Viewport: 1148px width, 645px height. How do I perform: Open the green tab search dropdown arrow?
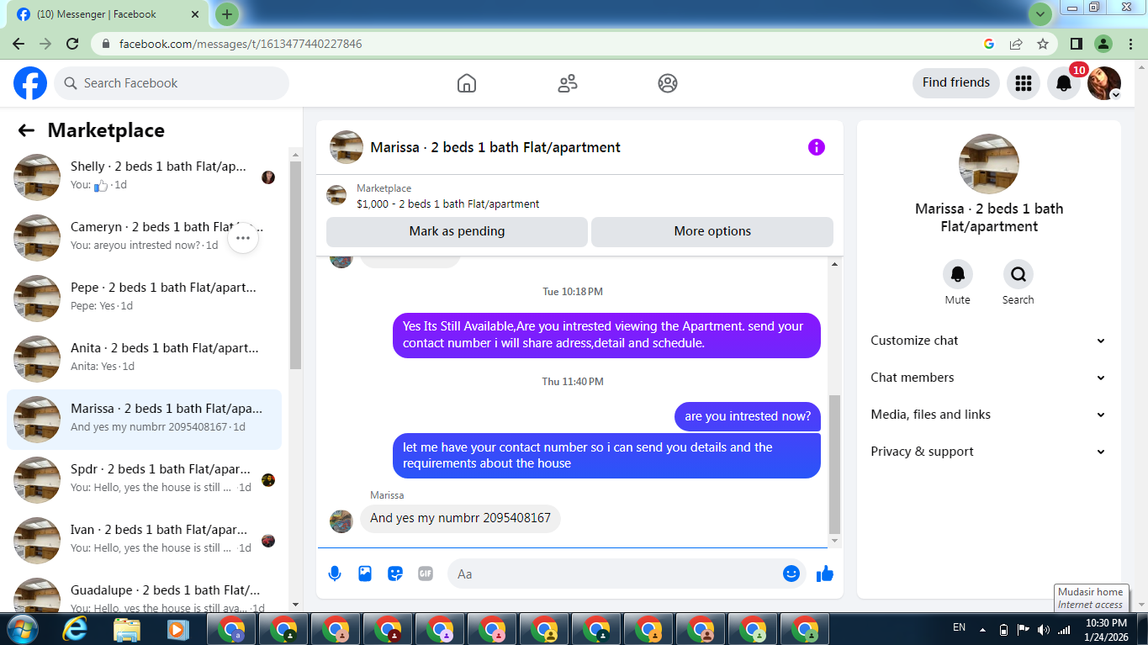pyautogui.click(x=1040, y=14)
